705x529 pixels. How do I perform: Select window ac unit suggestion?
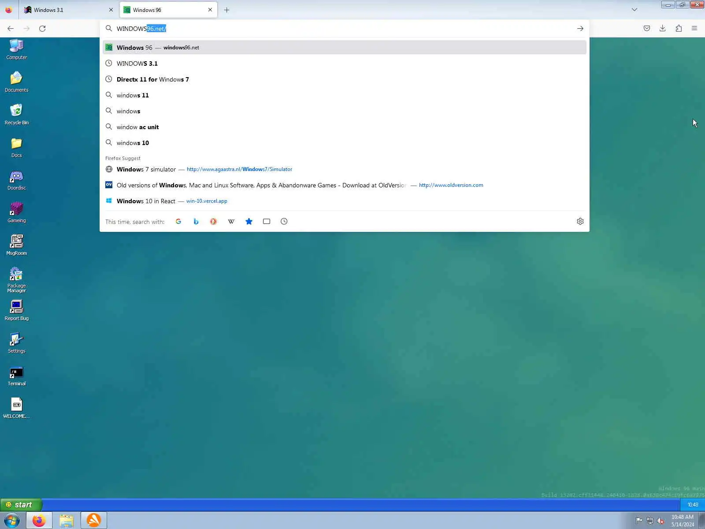point(345,127)
